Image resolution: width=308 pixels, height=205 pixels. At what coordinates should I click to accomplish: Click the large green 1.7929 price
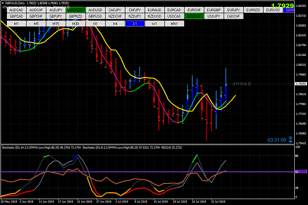click(x=282, y=5)
